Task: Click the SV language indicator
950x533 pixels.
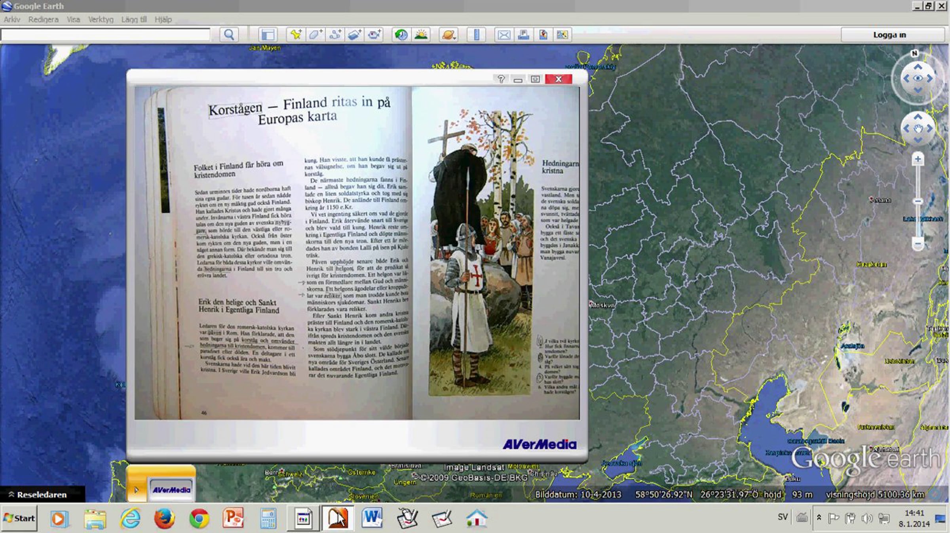Action: [783, 517]
